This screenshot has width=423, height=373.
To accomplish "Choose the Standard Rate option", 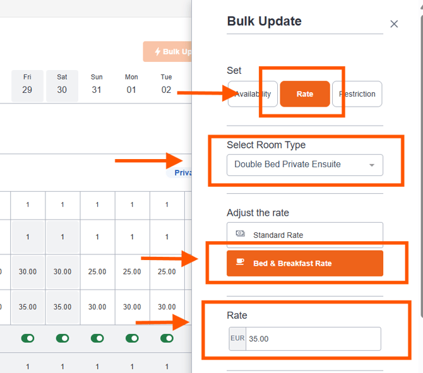I will click(305, 235).
